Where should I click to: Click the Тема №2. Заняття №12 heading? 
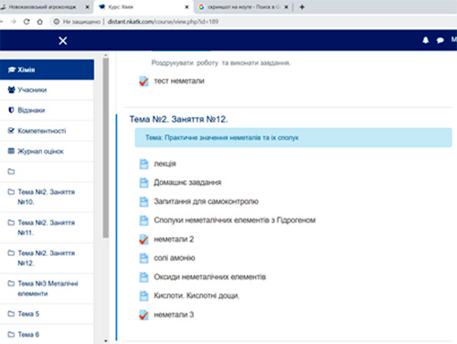pyautogui.click(x=178, y=119)
